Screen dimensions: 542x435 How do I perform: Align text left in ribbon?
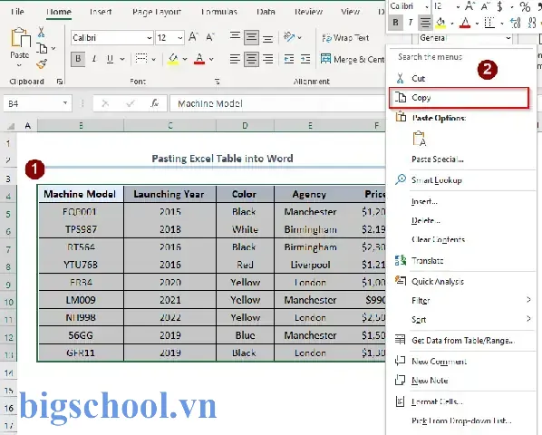pyautogui.click(x=235, y=59)
